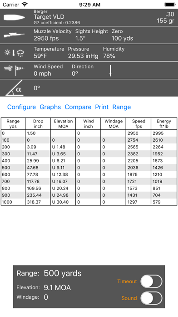
Task: Tap the Humidity 78% value
Action: point(109,56)
